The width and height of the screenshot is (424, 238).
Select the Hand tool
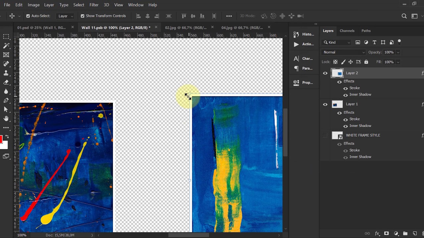6,119
